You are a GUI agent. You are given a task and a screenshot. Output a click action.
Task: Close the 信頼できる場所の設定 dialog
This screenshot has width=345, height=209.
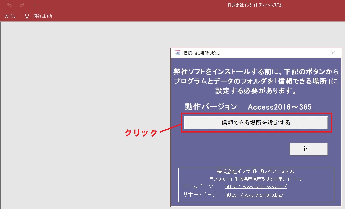tap(333, 53)
